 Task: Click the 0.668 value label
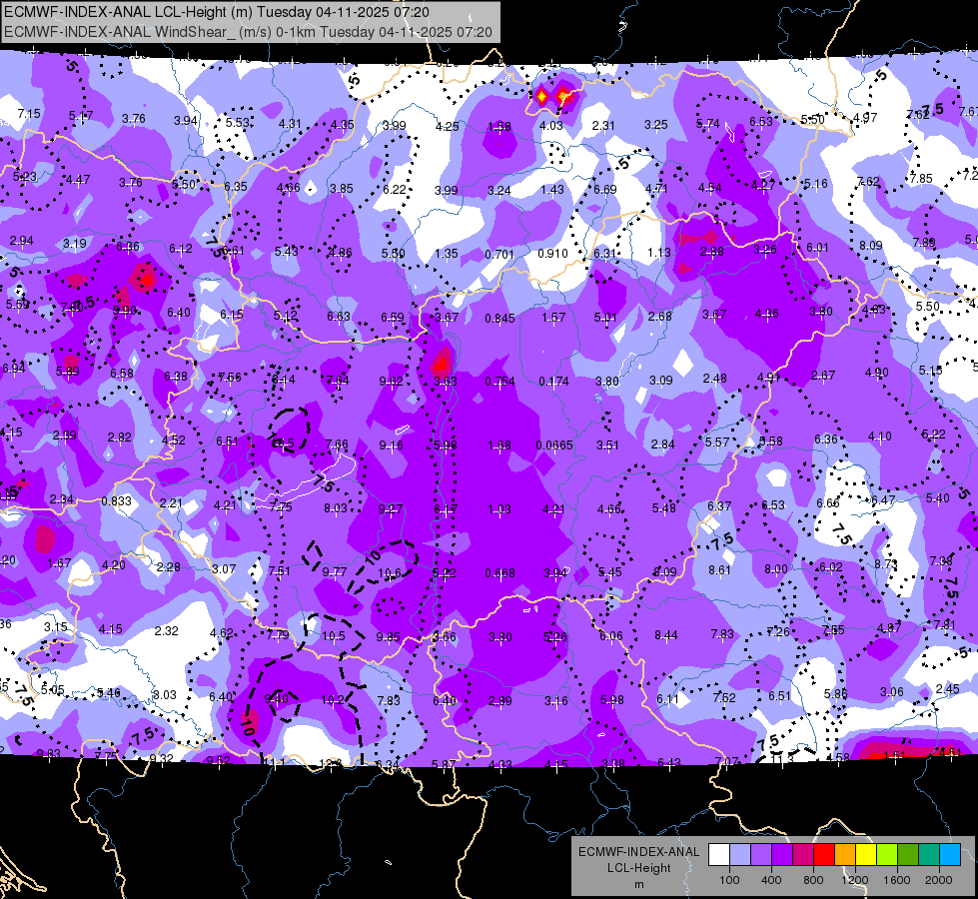[500, 572]
